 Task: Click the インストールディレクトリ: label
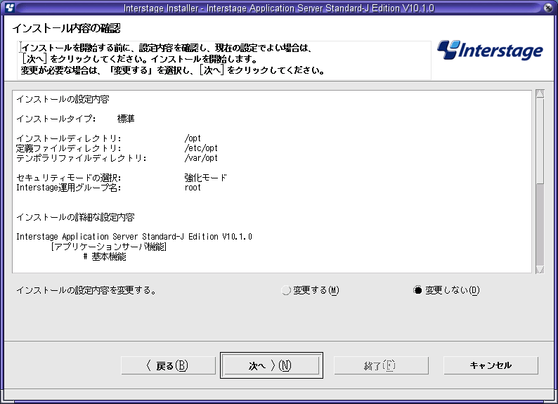[x=69, y=138]
